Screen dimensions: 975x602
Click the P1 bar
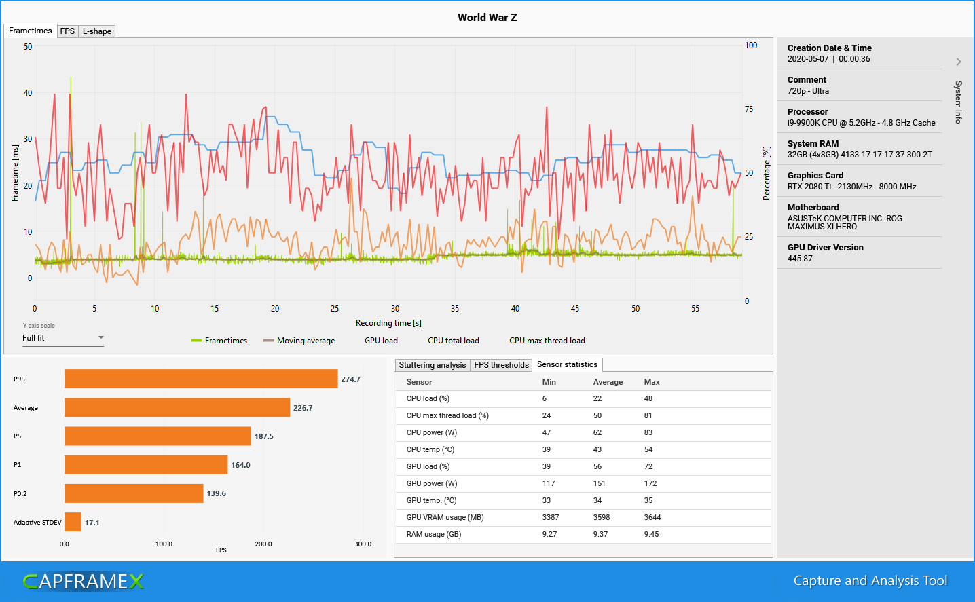[146, 464]
